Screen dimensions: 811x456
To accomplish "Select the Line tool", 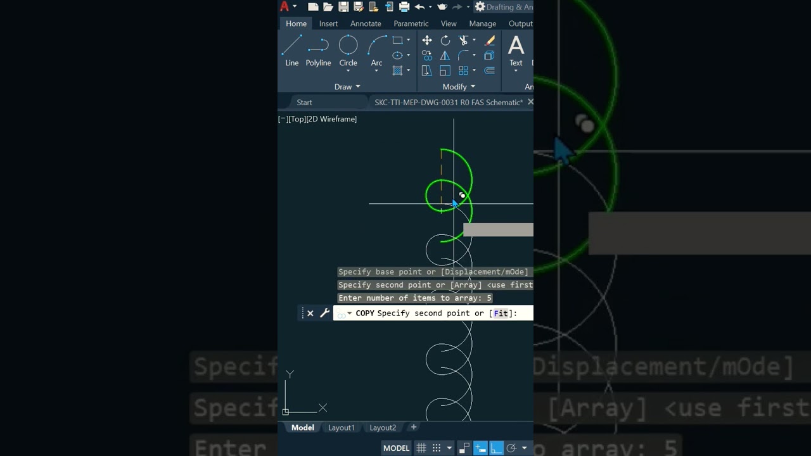I will pos(291,51).
